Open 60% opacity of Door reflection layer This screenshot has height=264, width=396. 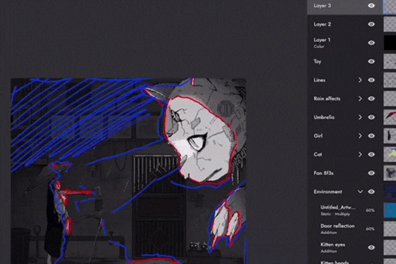(370, 229)
